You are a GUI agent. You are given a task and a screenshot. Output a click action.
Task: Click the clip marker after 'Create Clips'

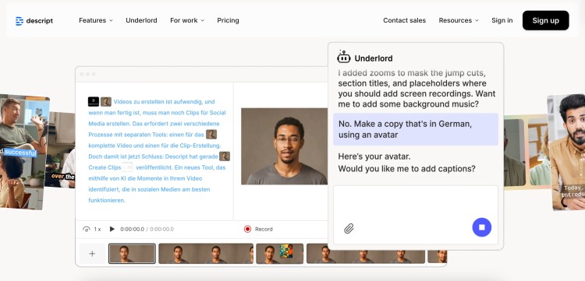128,167
